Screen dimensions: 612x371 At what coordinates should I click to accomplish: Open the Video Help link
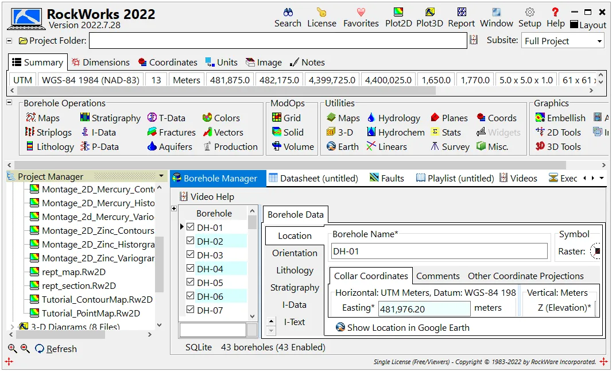(207, 197)
